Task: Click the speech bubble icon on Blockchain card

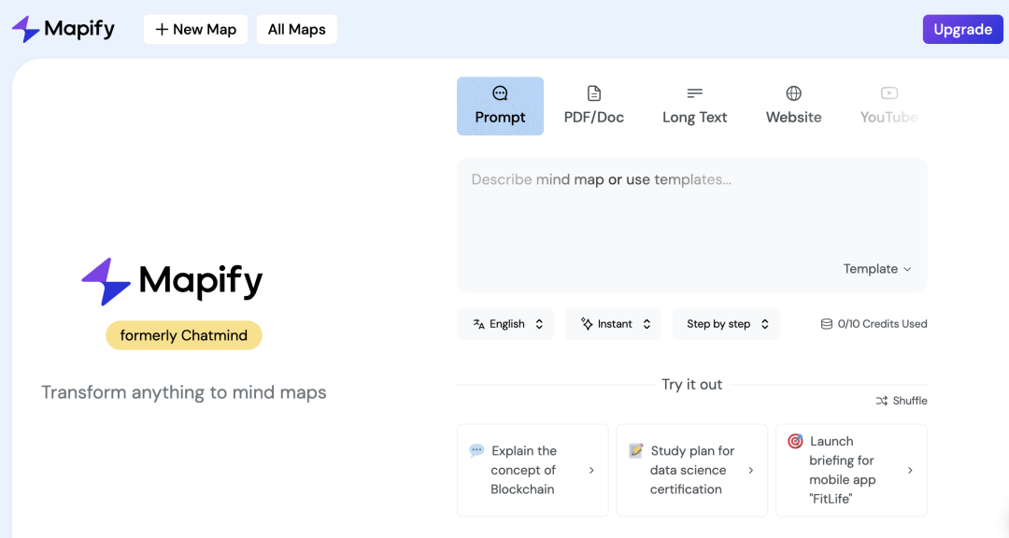Action: [x=476, y=450]
